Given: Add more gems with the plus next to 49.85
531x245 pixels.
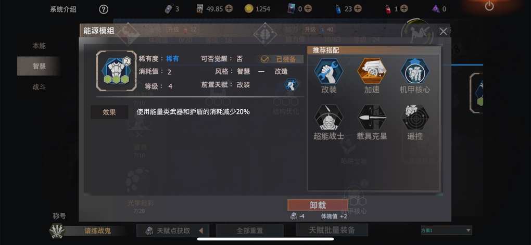Looking at the screenshot, I should point(229,8).
